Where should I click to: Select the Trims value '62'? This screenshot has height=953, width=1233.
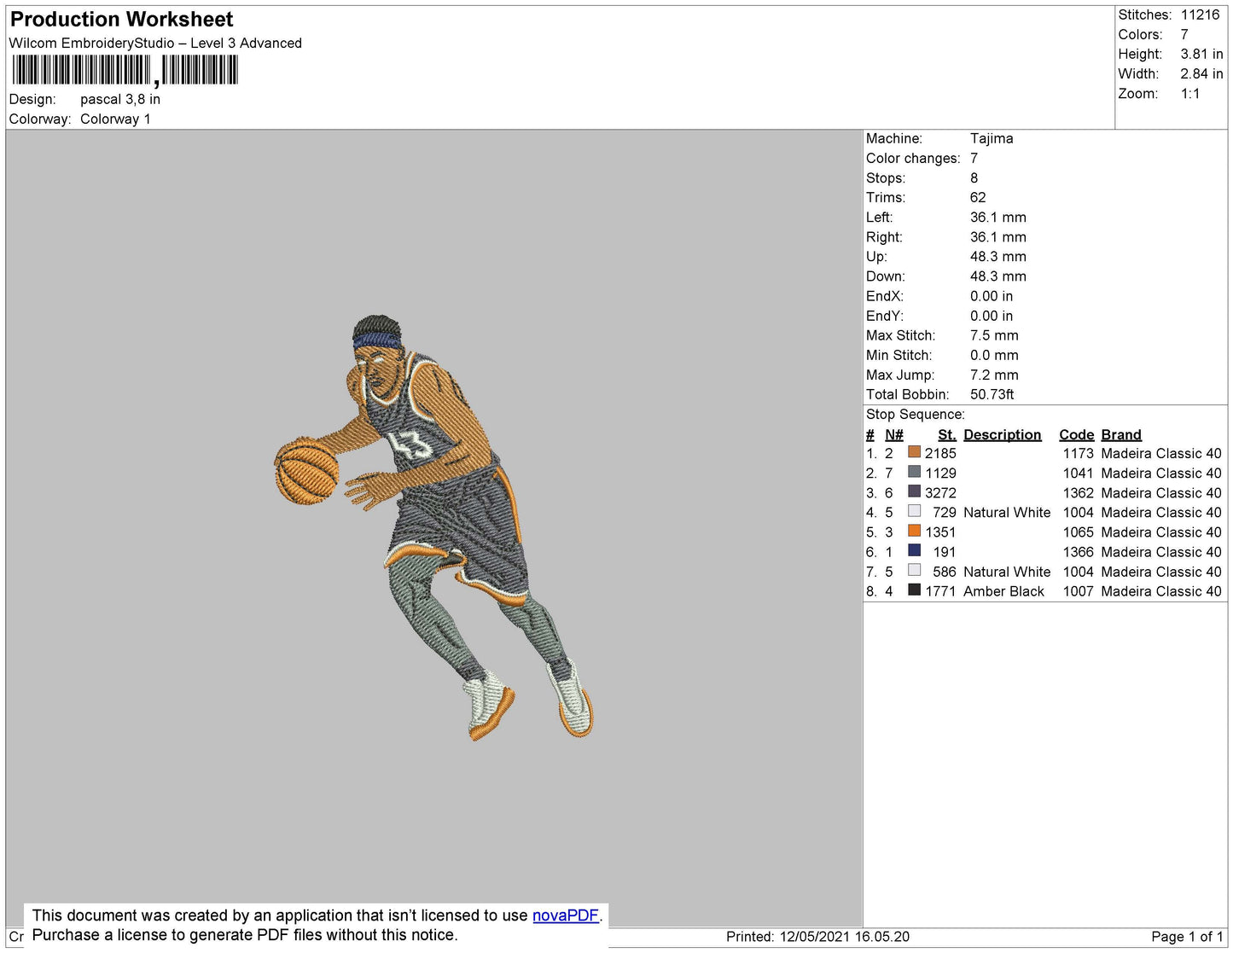978,197
